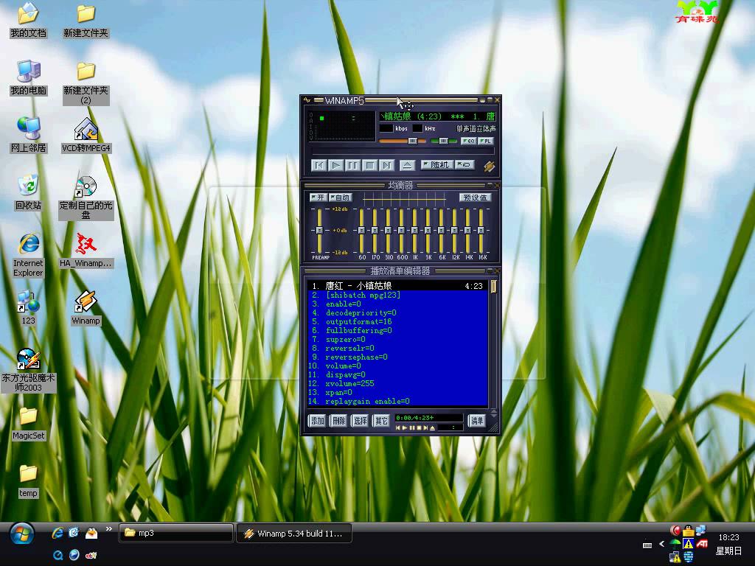The image size is (755, 566).
Task: Select the VCD转MPEG4 desktop shortcut
Action: tap(86, 136)
